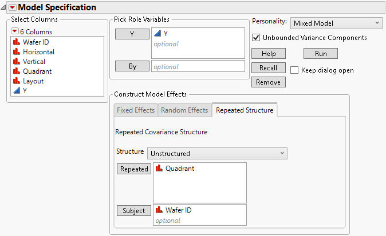Toggle Unbounded Variance Components checkbox
Screen dimensions: 386x236
tap(256, 38)
